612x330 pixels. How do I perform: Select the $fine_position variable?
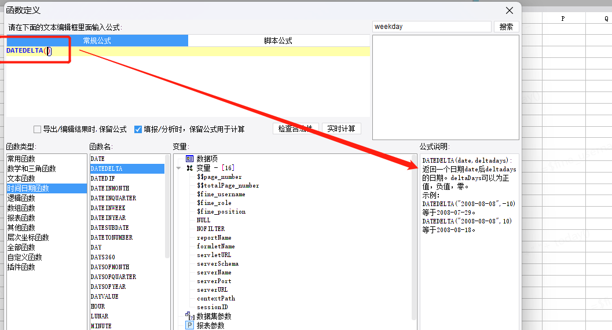(x=221, y=211)
